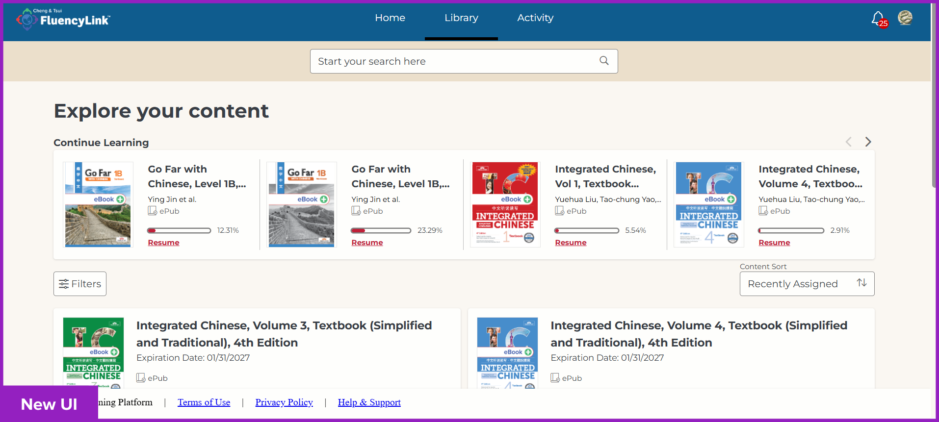Show previous Continue Learning items

tap(848, 142)
